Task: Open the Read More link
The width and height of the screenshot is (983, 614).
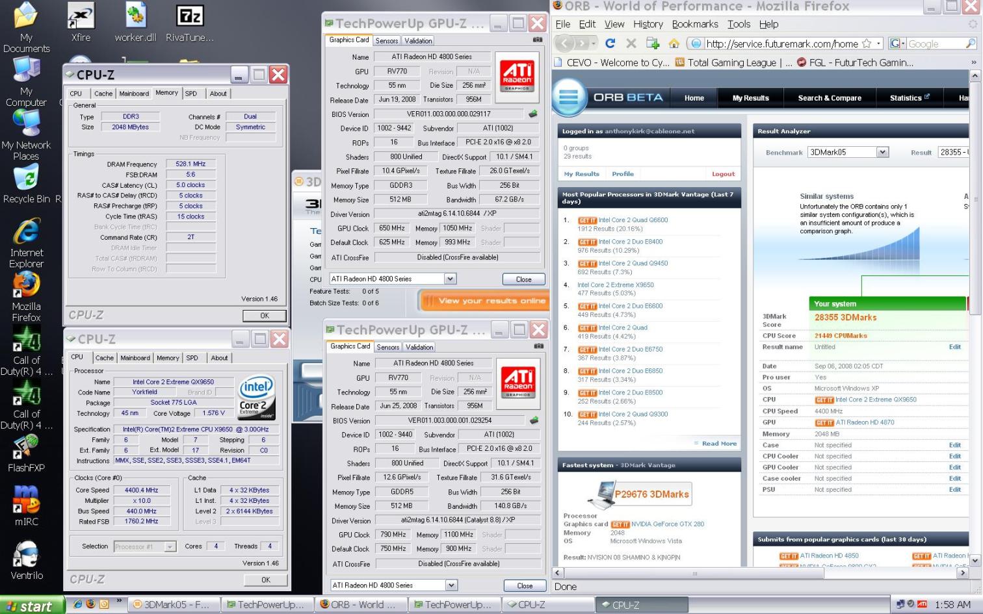Action: (x=719, y=444)
